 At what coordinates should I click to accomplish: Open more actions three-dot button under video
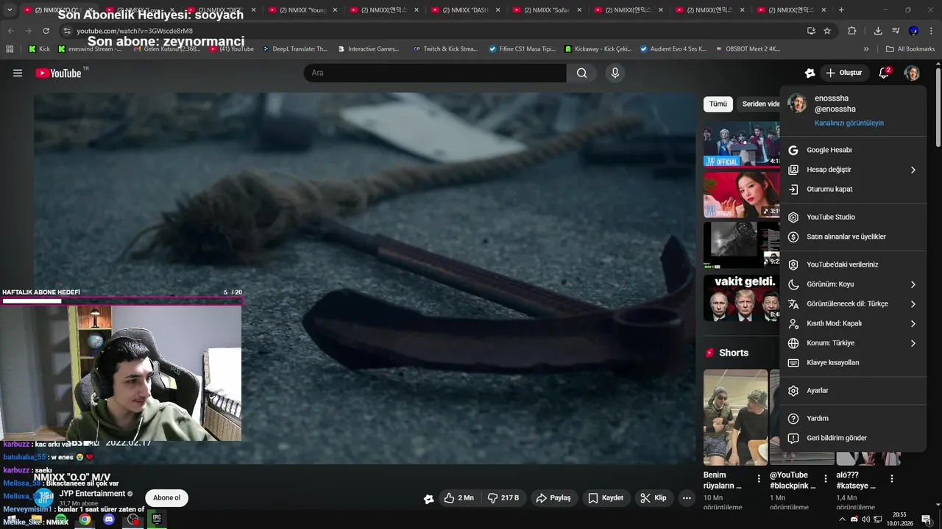(687, 498)
